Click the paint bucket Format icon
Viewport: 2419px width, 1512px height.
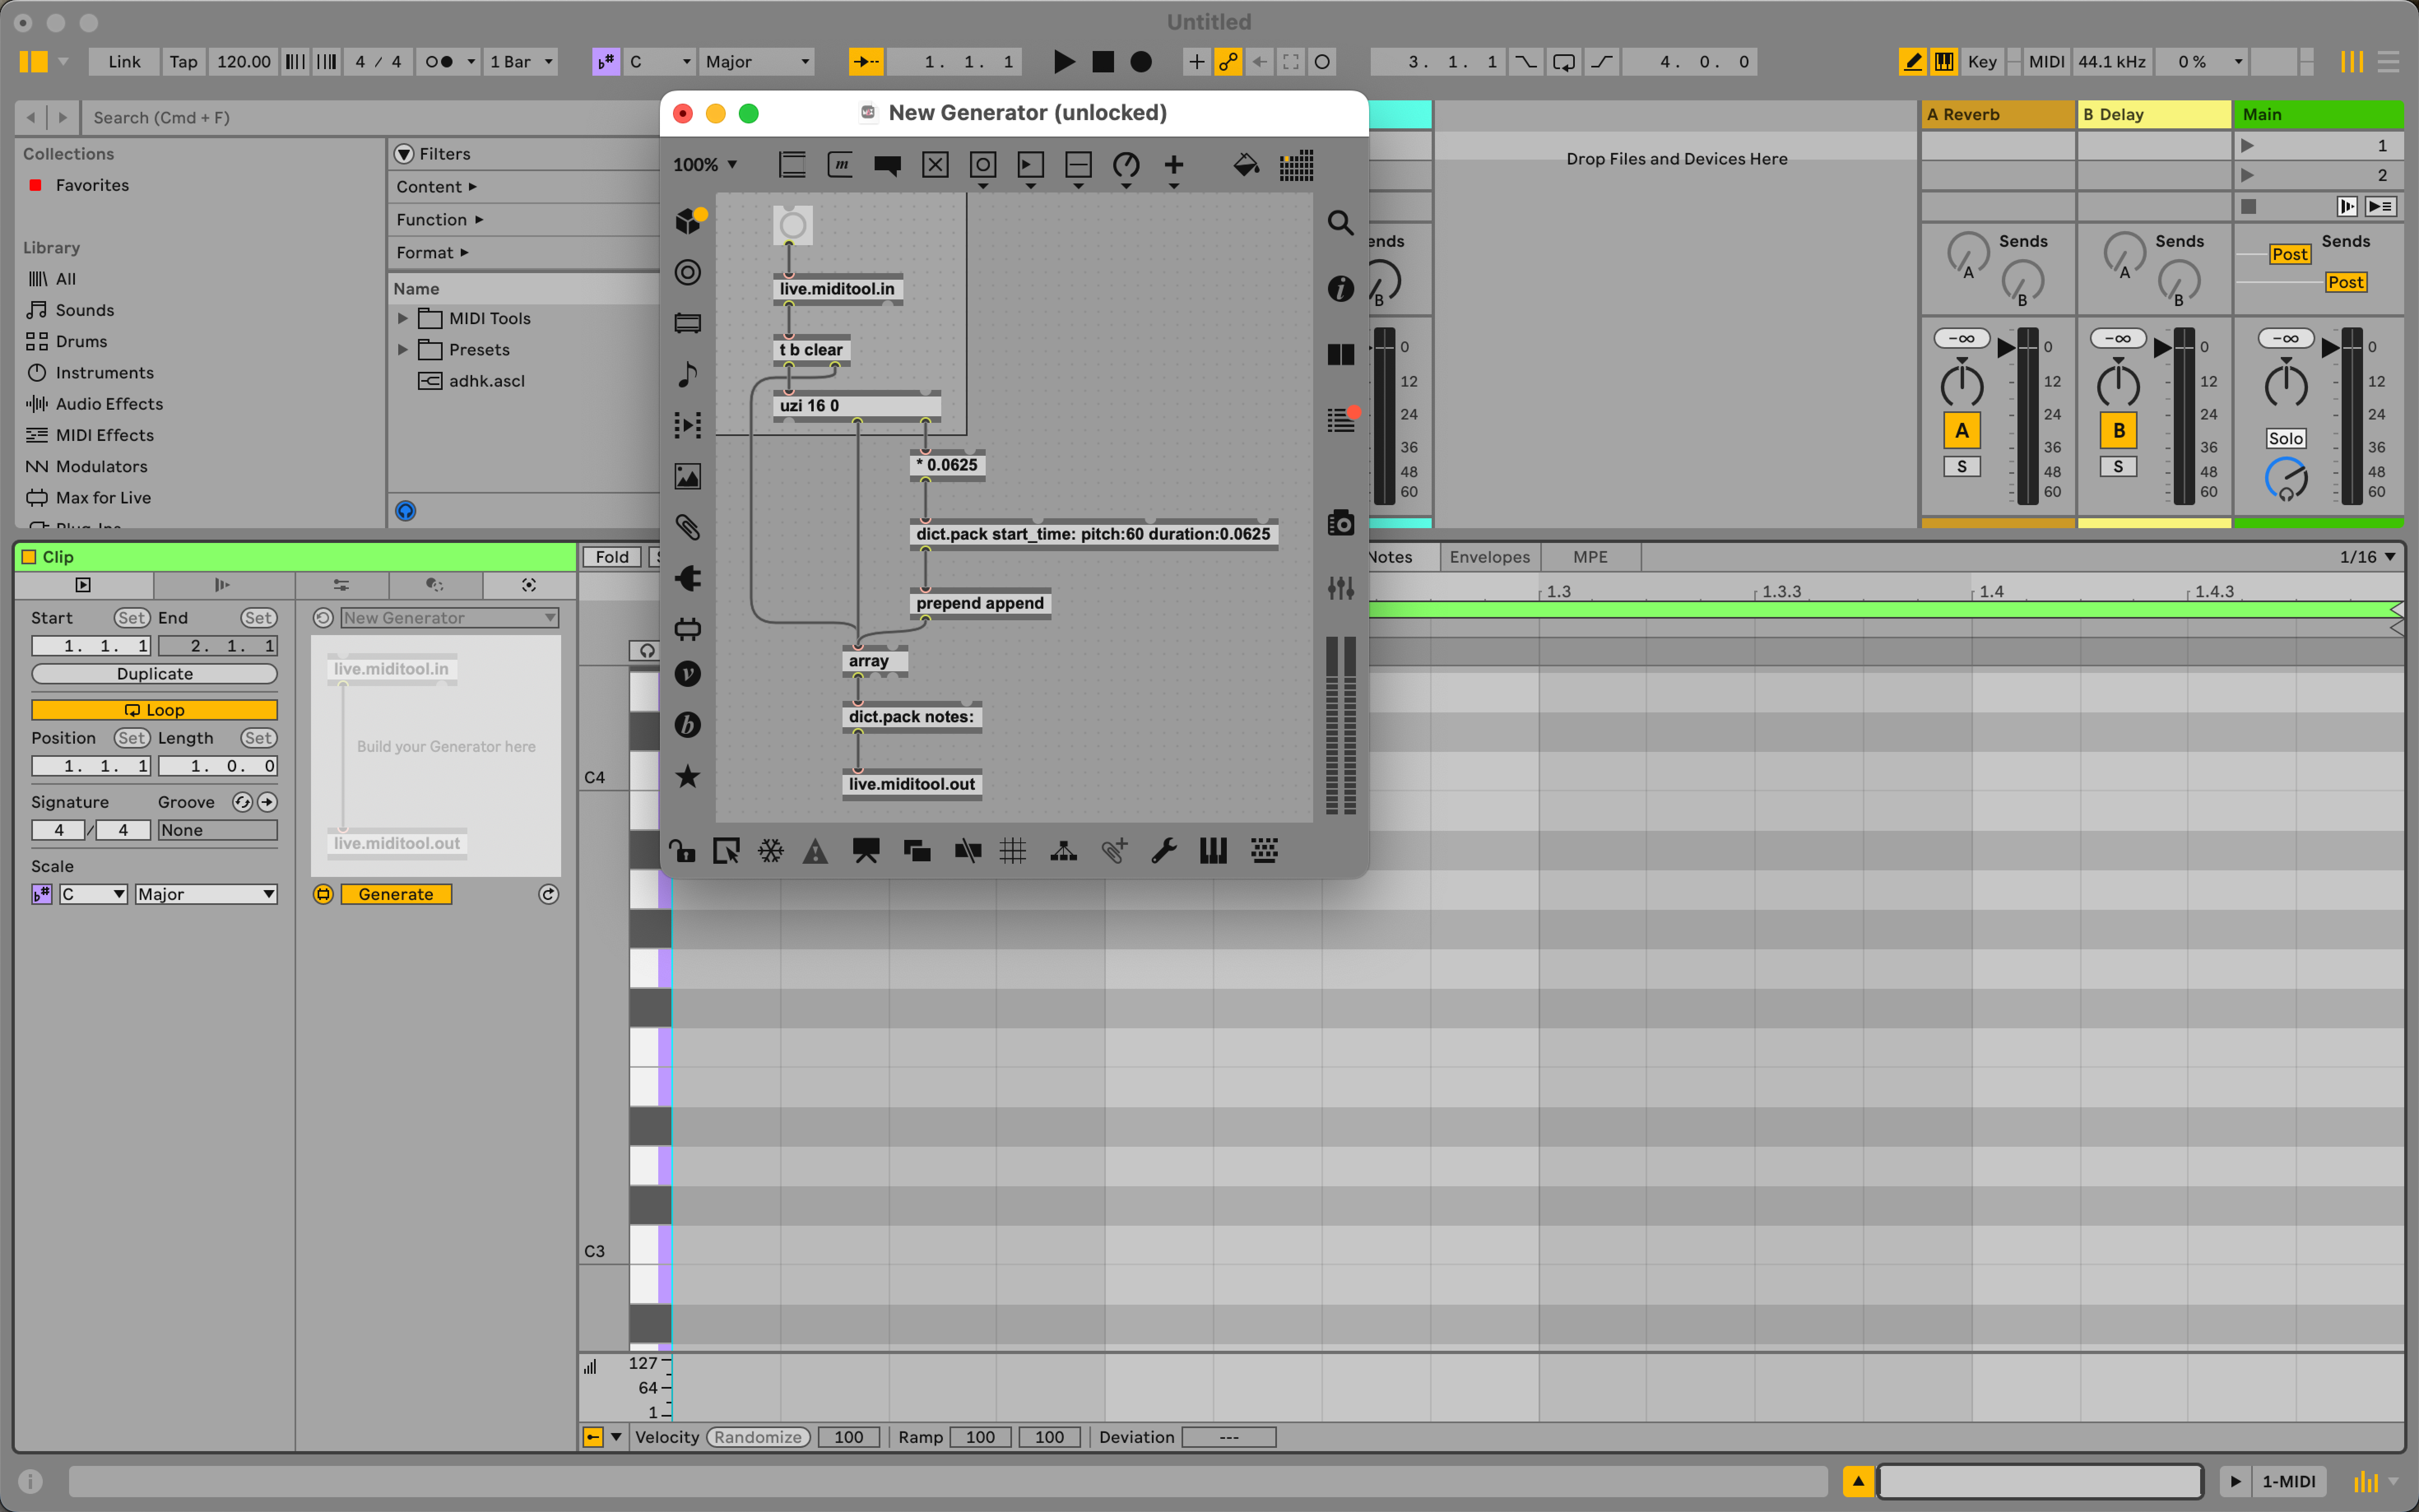(1246, 165)
